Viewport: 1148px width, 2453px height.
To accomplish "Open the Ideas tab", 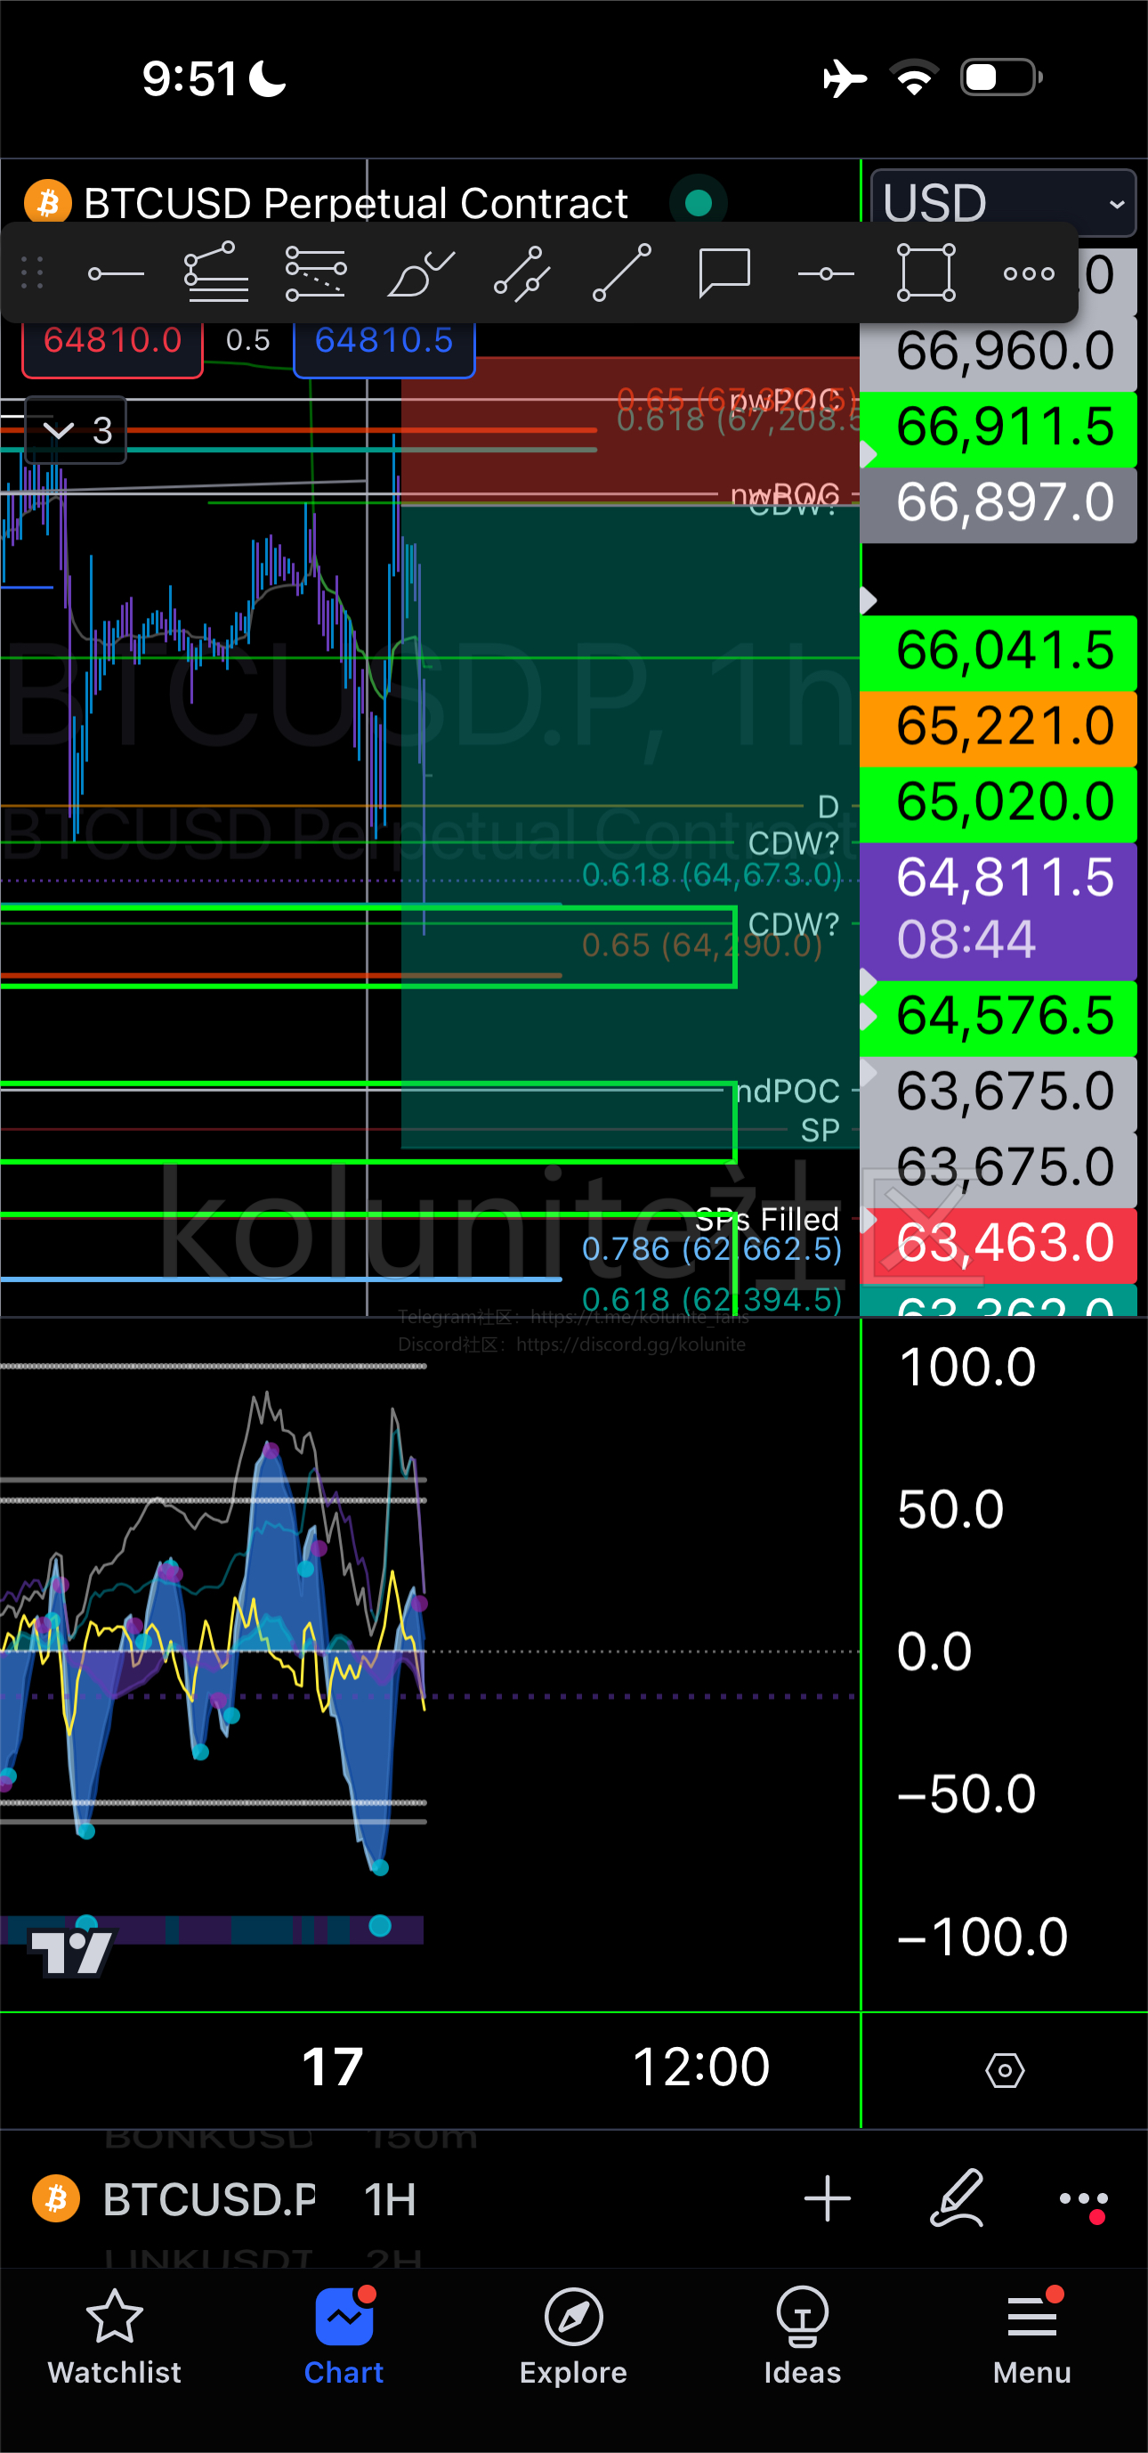I will pos(803,2337).
